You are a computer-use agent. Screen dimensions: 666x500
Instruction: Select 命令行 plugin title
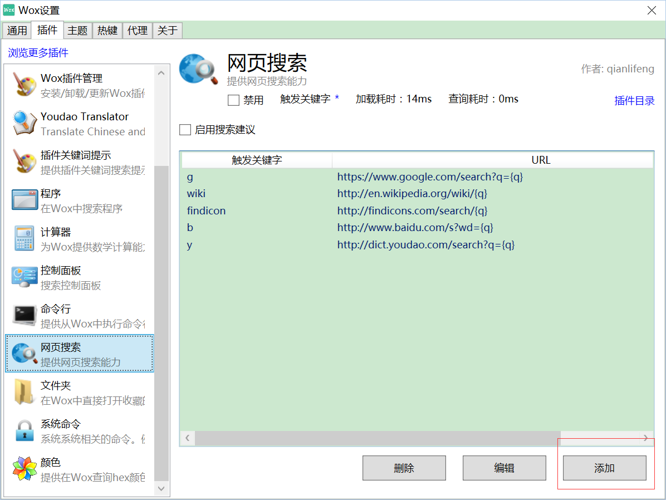(x=56, y=309)
